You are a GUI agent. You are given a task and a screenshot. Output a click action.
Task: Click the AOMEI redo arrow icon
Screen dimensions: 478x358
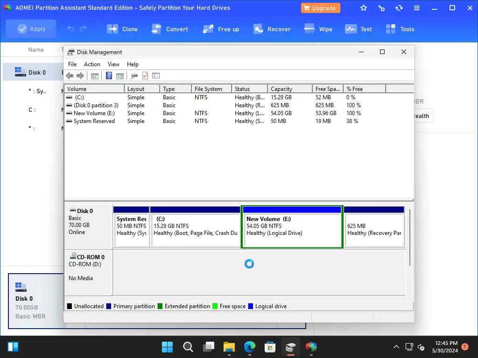(83, 28)
